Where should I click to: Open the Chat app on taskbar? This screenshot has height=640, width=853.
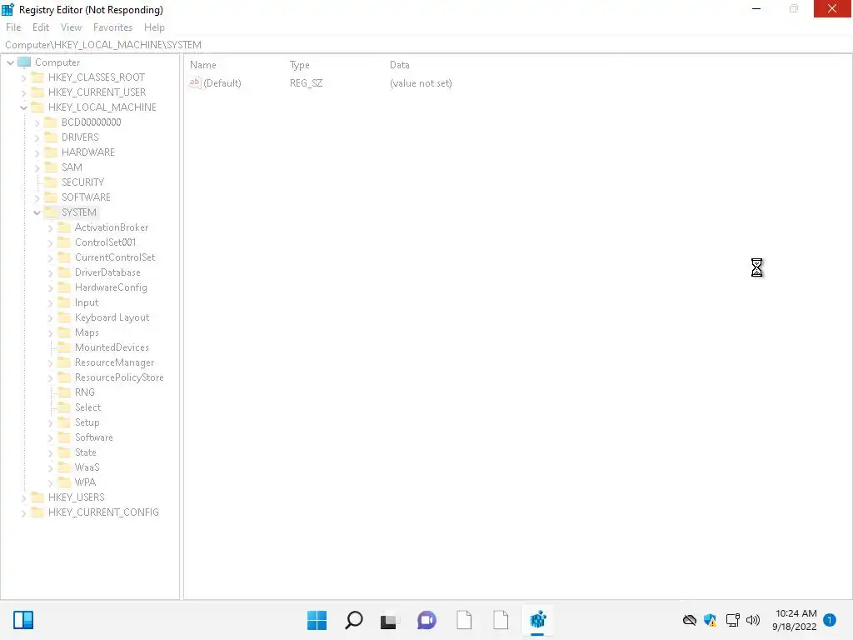point(426,620)
